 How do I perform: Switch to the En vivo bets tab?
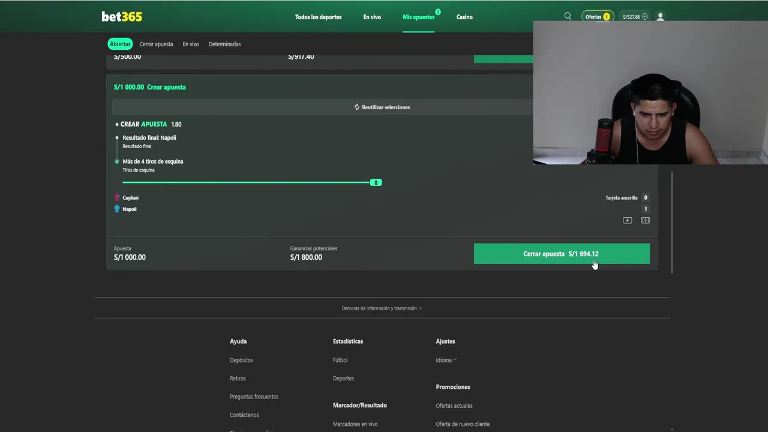pyautogui.click(x=191, y=44)
